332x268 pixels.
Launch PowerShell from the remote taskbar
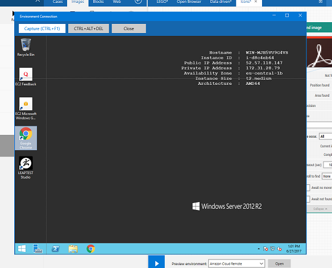point(56,249)
